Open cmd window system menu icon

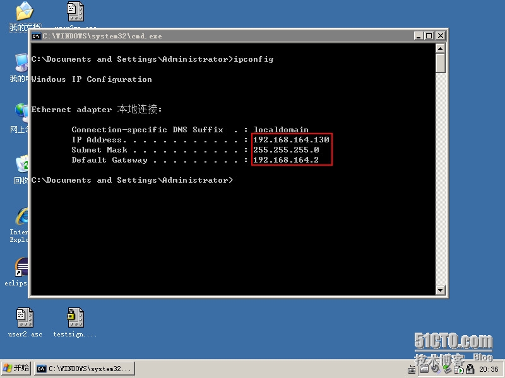click(x=37, y=36)
